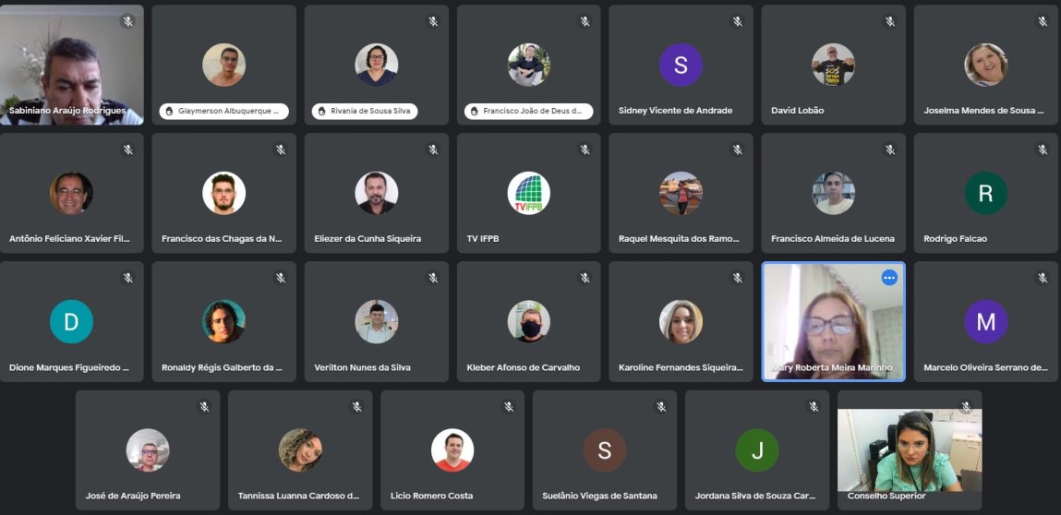Click muted mic icon on TV IFPB tile
Viewport: 1061px width, 515px height.
(x=585, y=150)
